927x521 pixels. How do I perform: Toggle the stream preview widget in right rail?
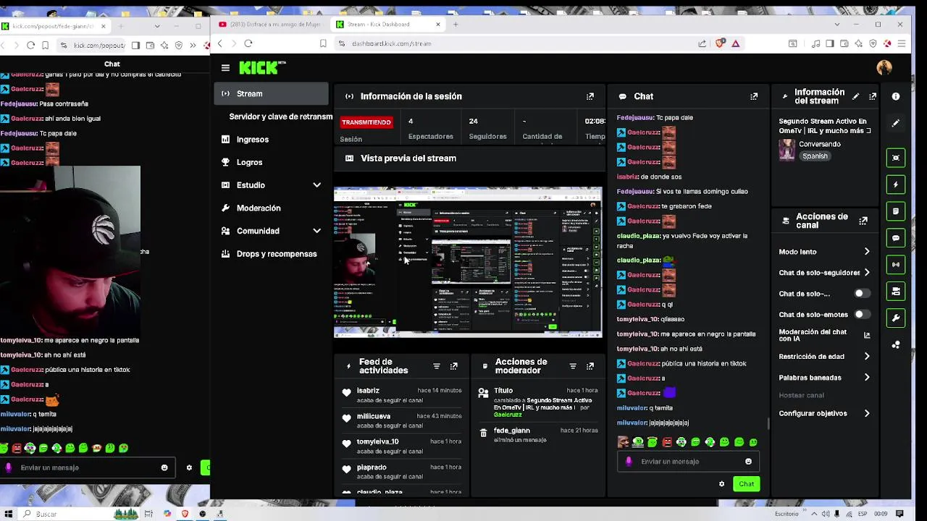[x=896, y=158]
